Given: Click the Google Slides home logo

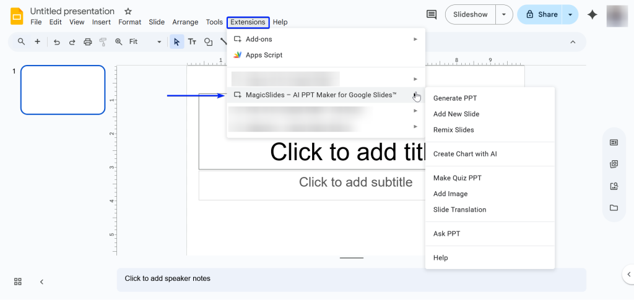Looking at the screenshot, I should click(x=17, y=15).
